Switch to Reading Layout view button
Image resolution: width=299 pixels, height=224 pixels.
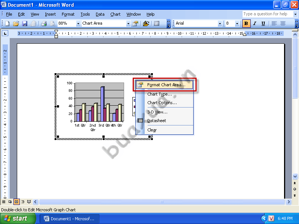(29, 202)
